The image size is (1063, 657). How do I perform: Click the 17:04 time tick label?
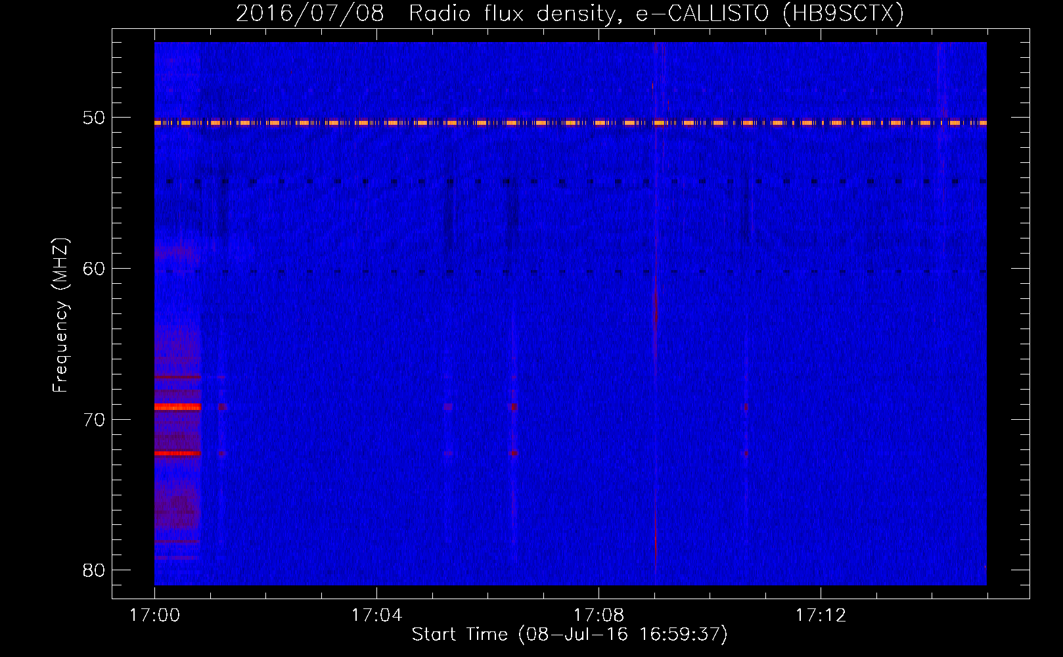point(376,615)
